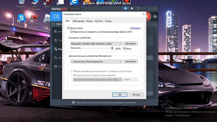Open Roblox Player desktop shortcut
Screen dimensions: 217x122
coord(47,21)
